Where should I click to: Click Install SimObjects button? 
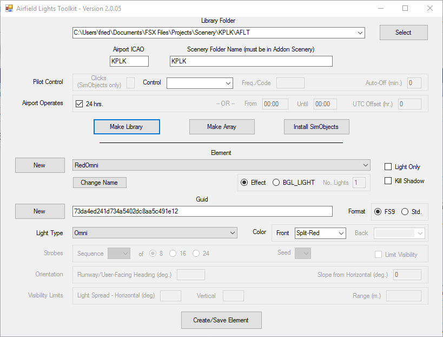tap(316, 127)
